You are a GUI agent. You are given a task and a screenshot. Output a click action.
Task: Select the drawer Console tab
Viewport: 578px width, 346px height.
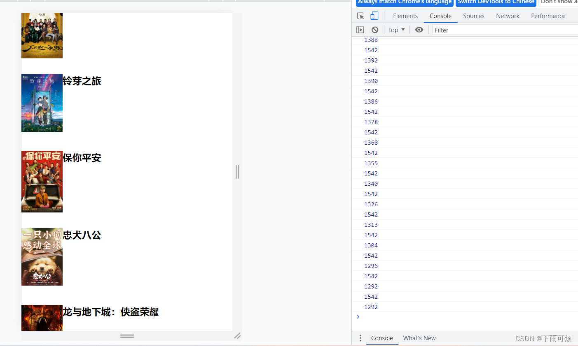pos(382,338)
